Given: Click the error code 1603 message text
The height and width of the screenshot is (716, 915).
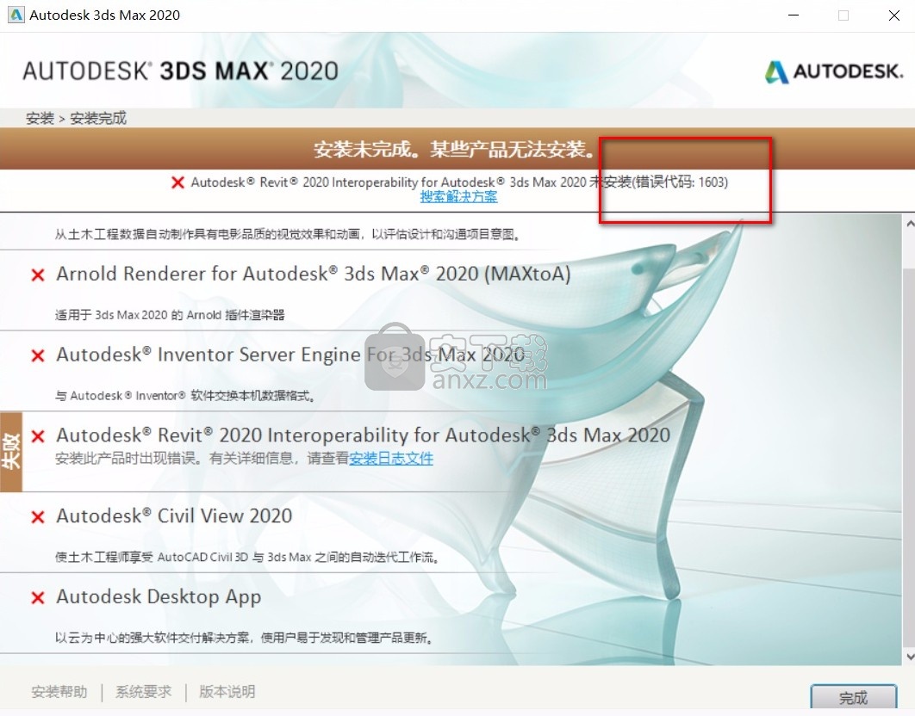Looking at the screenshot, I should [x=459, y=182].
